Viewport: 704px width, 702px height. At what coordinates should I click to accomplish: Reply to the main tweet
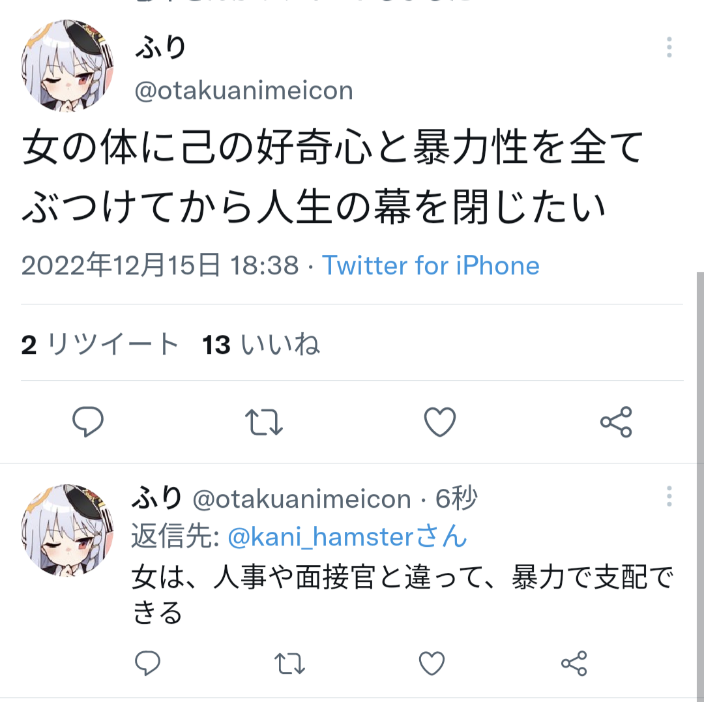[88, 422]
